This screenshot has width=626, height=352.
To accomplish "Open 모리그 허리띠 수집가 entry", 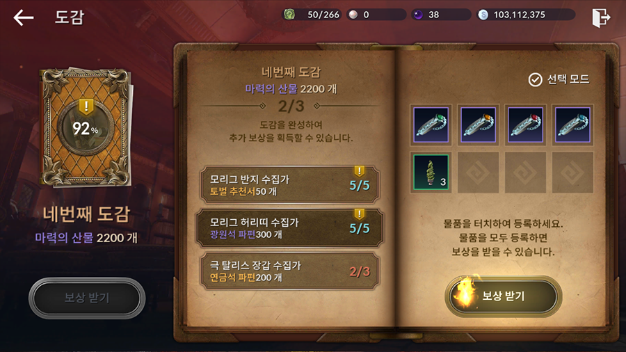I will (290, 228).
